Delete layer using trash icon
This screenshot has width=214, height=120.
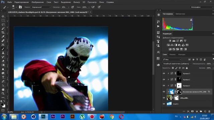pyautogui.click(x=209, y=111)
